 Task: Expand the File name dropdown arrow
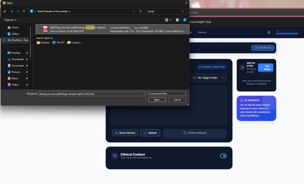(x=144, y=94)
